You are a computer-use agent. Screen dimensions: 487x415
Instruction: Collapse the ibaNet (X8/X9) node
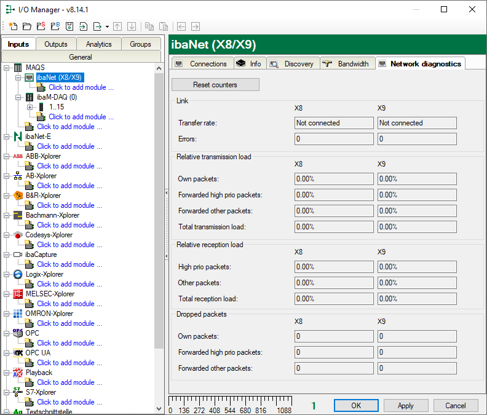tap(18, 77)
